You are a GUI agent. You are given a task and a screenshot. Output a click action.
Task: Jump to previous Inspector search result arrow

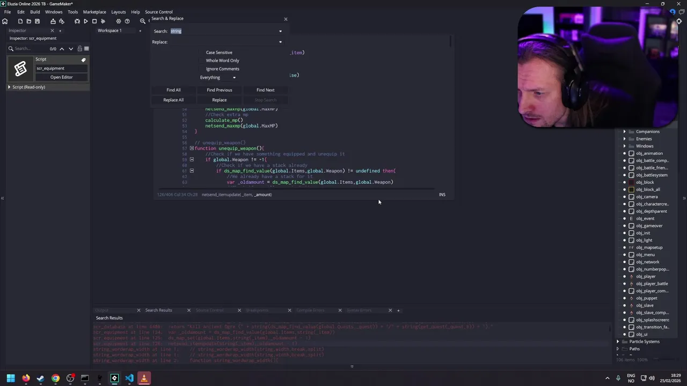click(x=62, y=48)
